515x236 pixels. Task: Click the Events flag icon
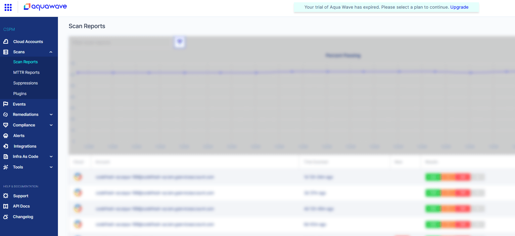point(6,104)
